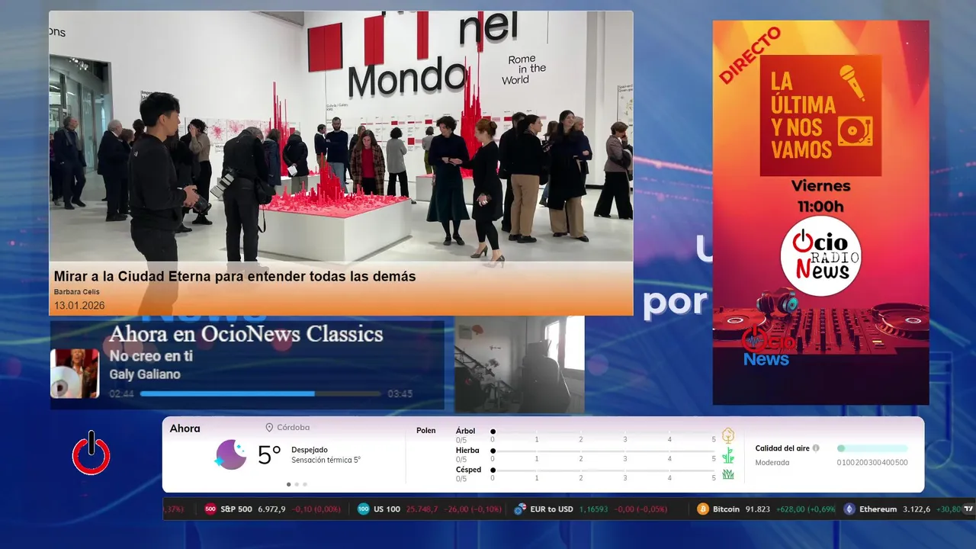This screenshot has height=549, width=976.
Task: Click the air quality index bar
Action: (872, 448)
